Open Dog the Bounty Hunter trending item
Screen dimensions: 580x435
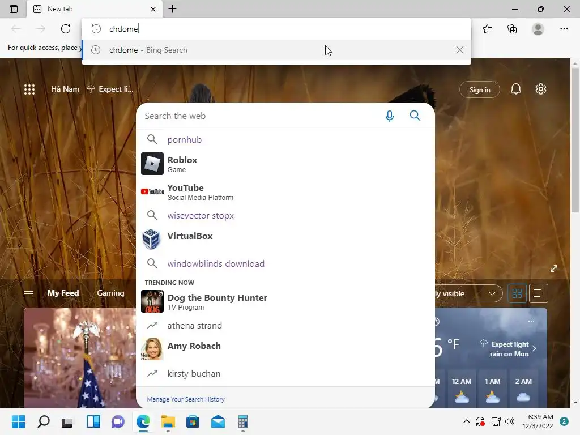click(x=285, y=301)
